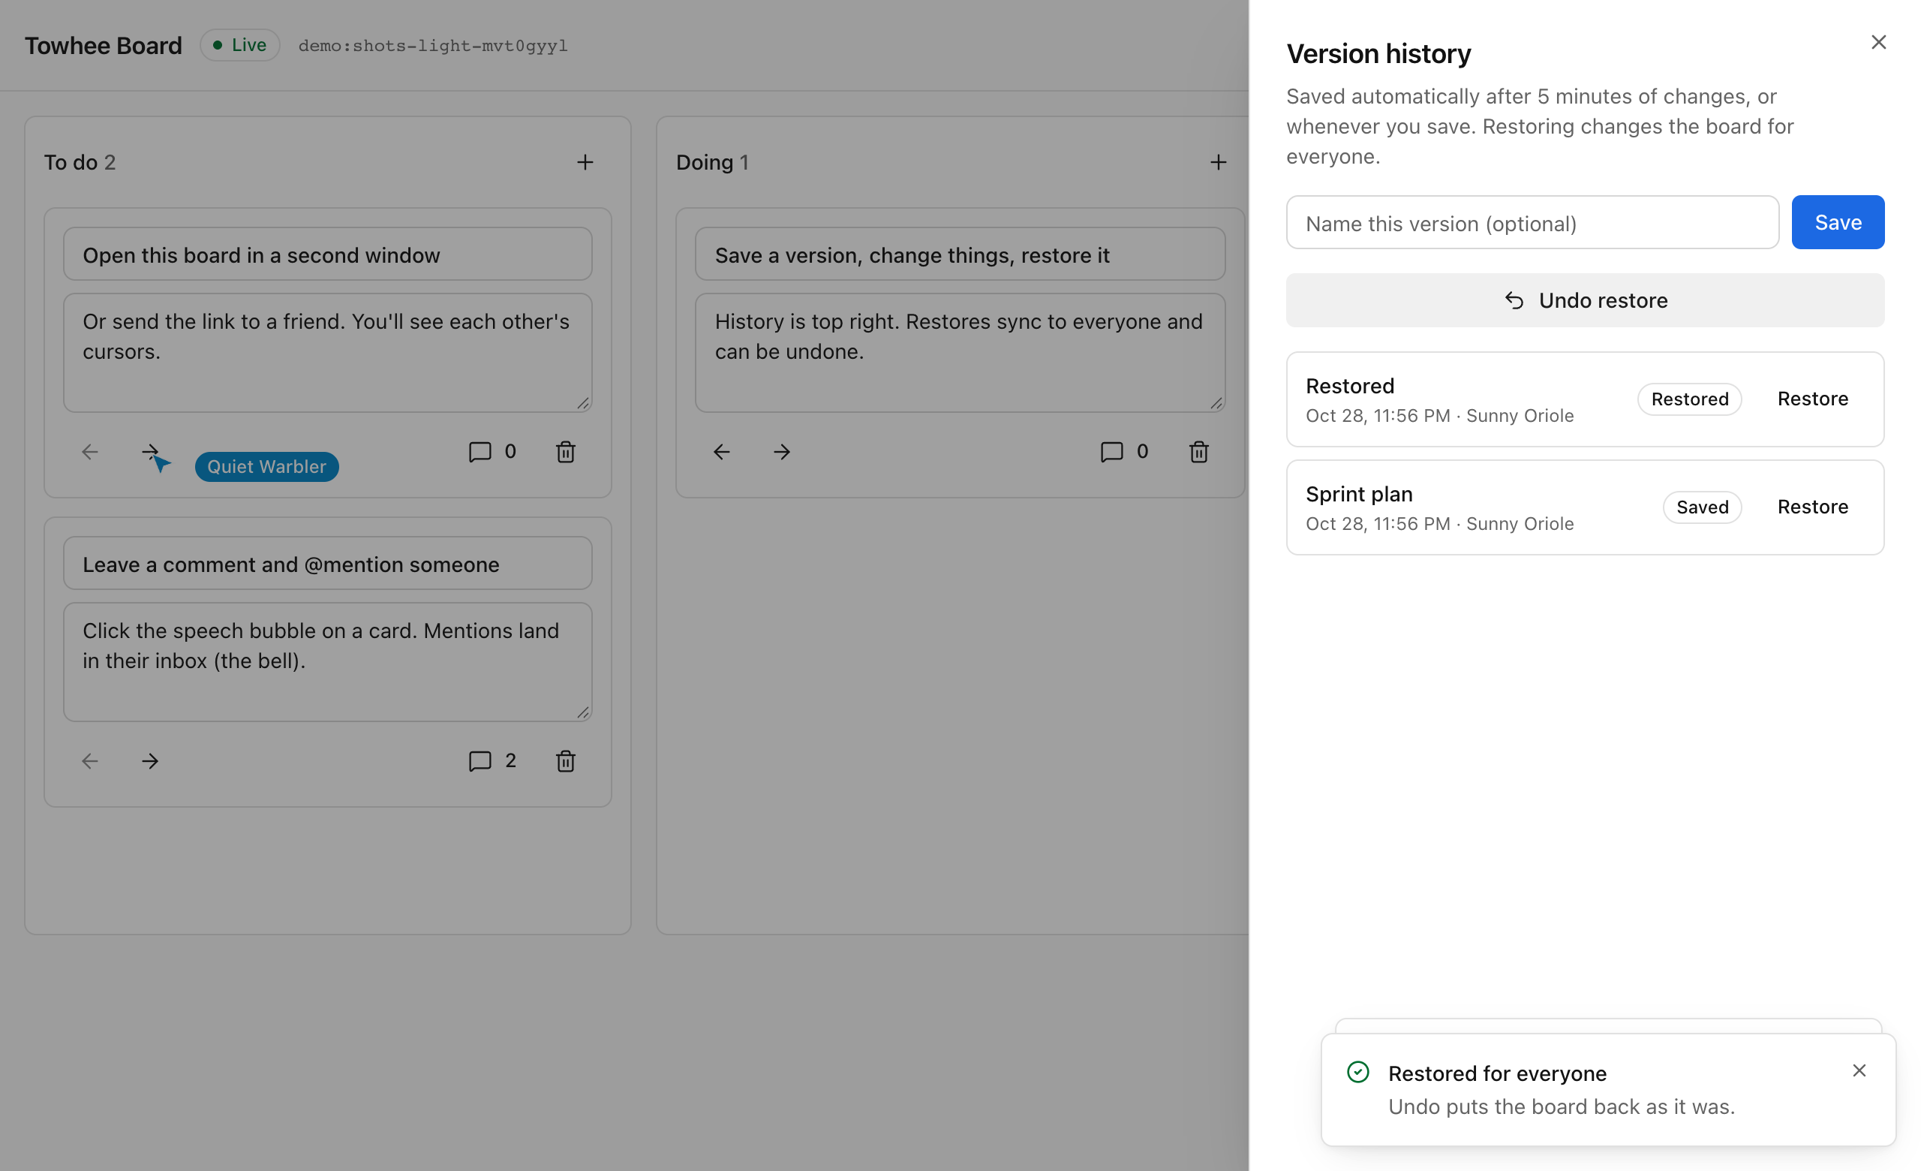Click the 'Sprint plan' version name
This screenshot has height=1171, width=1921.
(1359, 493)
